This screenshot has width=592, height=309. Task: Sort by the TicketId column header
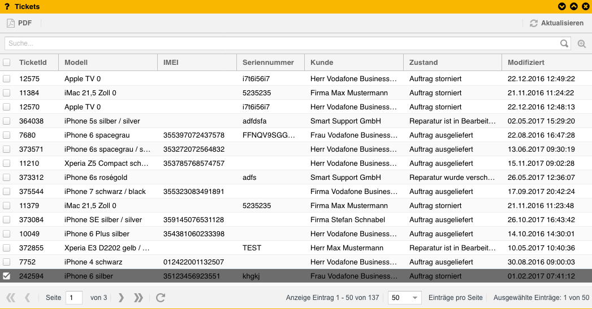33,63
